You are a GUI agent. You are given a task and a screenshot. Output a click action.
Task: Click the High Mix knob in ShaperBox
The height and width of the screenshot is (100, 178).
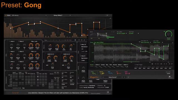tap(169, 34)
